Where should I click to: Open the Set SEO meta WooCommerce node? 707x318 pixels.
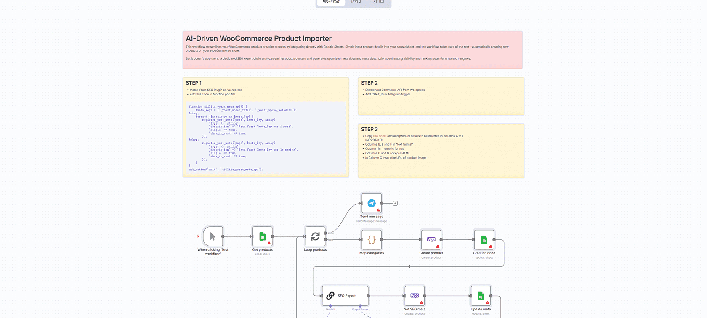[x=415, y=296]
